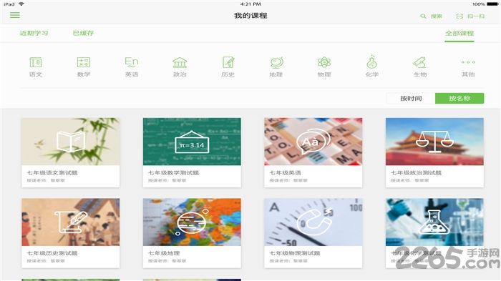Image resolution: width=501 pixels, height=281 pixels.
Task: Click 七年级数学测试题 course title
Action: [x=173, y=173]
